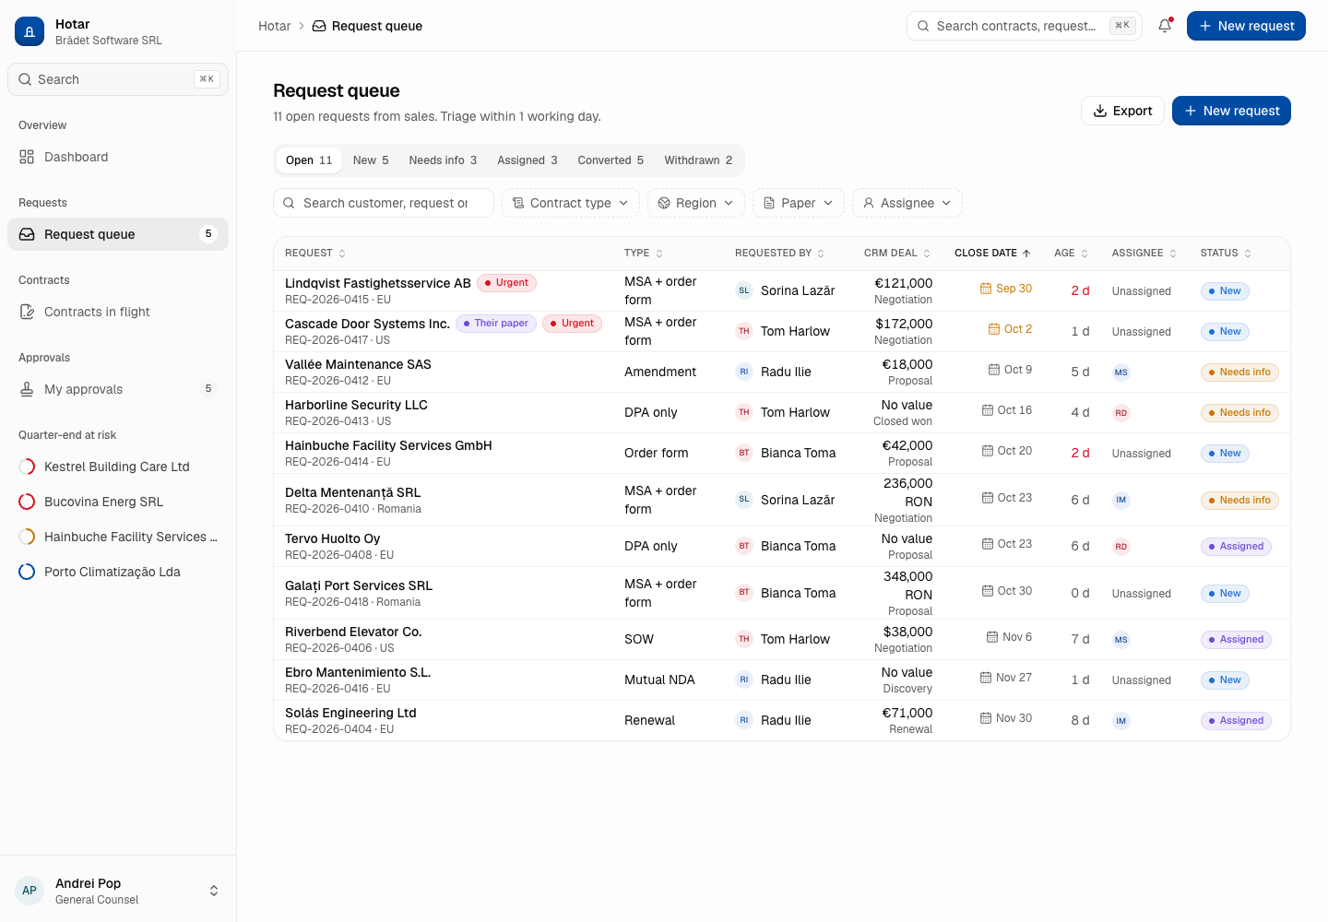Open Contracts in flight page

point(118,312)
